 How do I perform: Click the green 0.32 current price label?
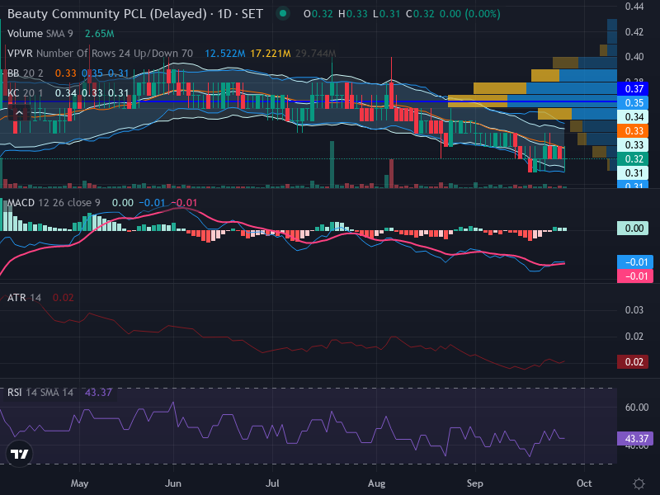coord(634,159)
